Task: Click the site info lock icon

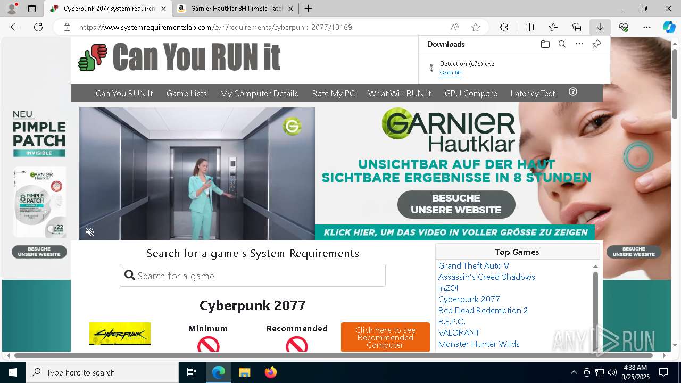Action: point(67,27)
